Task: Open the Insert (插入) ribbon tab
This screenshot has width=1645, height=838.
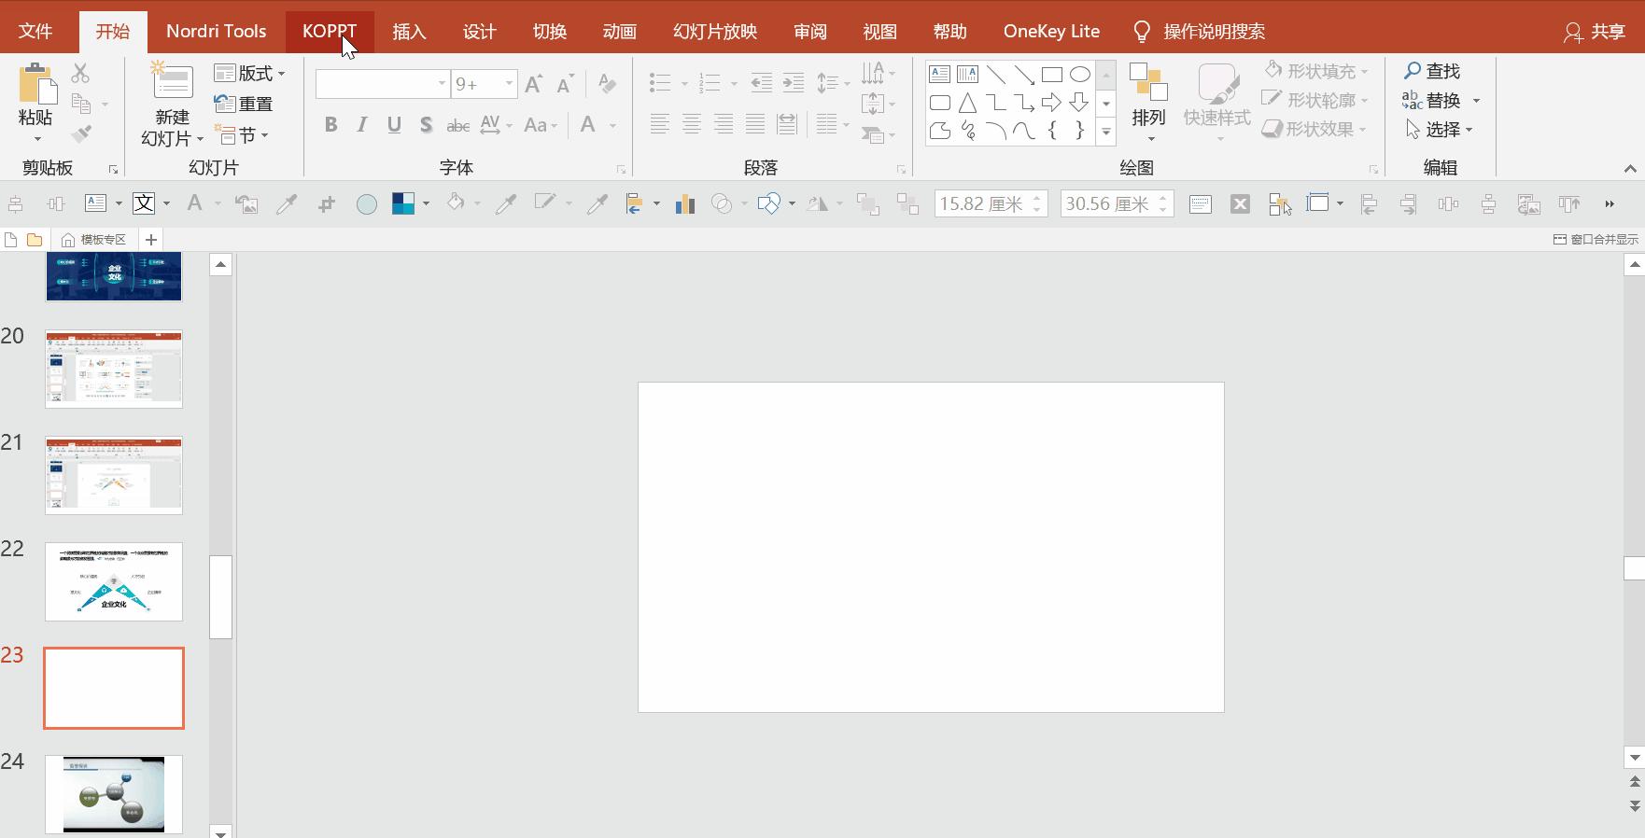Action: (409, 31)
